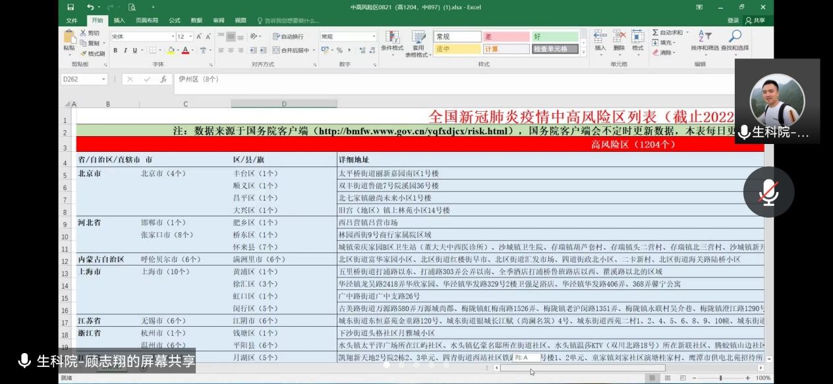This screenshot has height=384, width=833.
Task: Switch to the Insert (插入) tab
Action: [x=119, y=20]
